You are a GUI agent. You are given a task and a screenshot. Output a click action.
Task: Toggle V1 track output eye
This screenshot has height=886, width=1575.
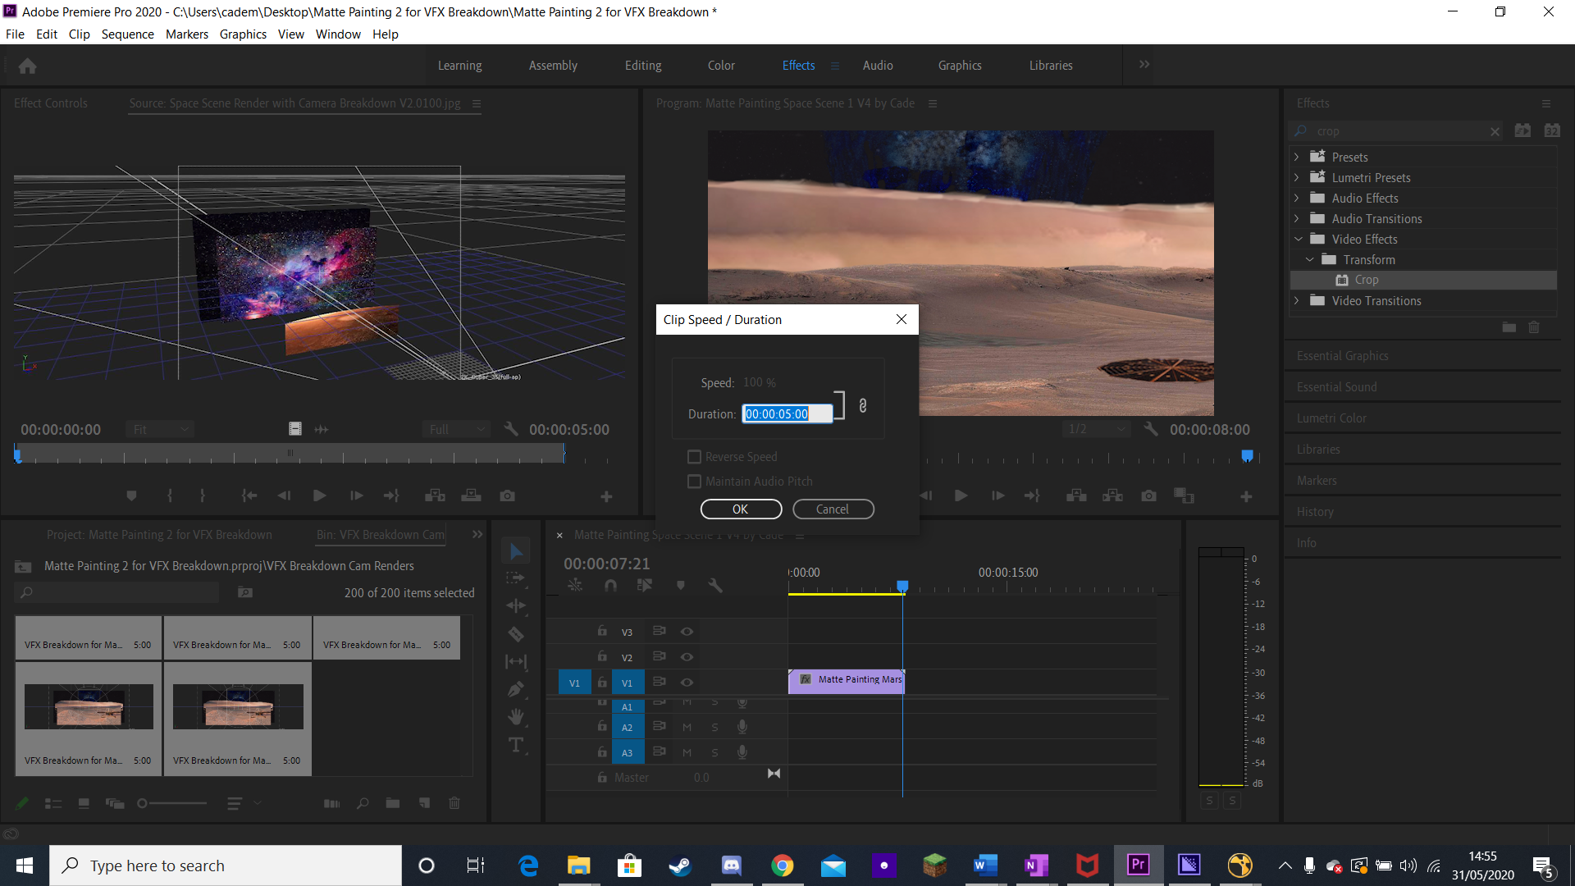click(687, 683)
